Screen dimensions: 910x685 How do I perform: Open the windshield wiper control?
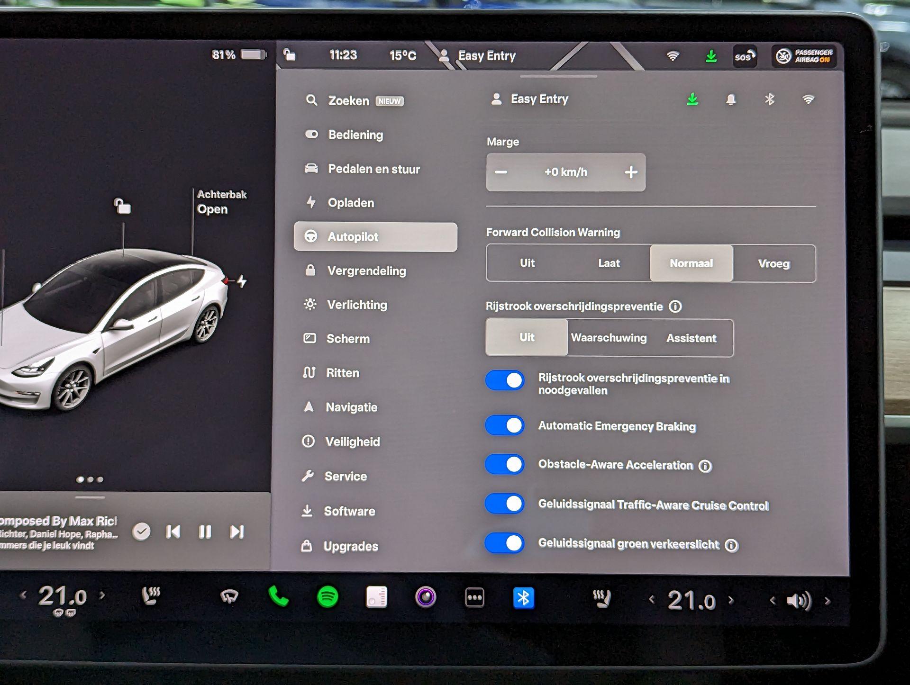pos(229,596)
